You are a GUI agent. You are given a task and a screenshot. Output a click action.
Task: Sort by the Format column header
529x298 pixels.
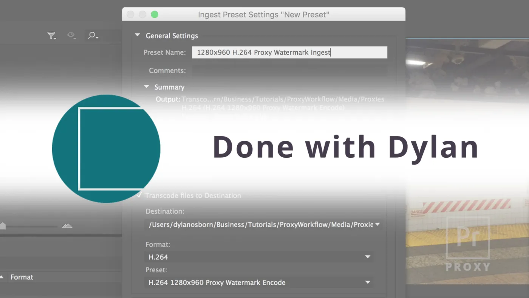click(x=22, y=277)
